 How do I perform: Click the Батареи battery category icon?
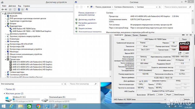(x=8, y=23)
